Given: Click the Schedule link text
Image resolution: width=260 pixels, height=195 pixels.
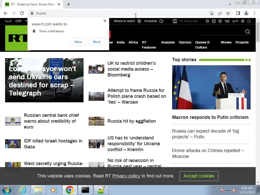Looking at the screenshot, I should 151,21.
